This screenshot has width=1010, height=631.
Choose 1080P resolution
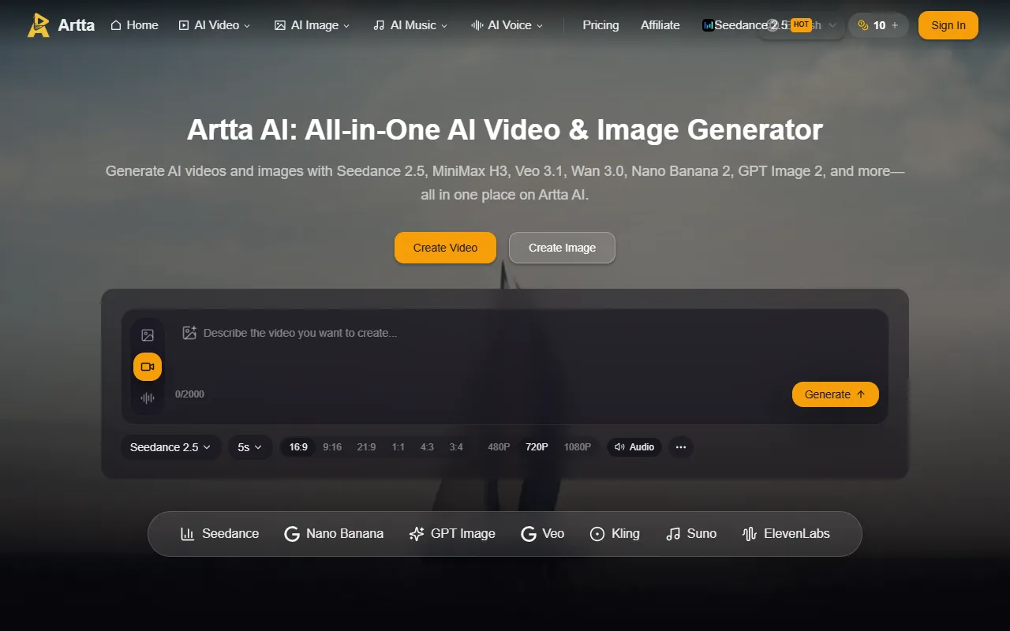578,447
